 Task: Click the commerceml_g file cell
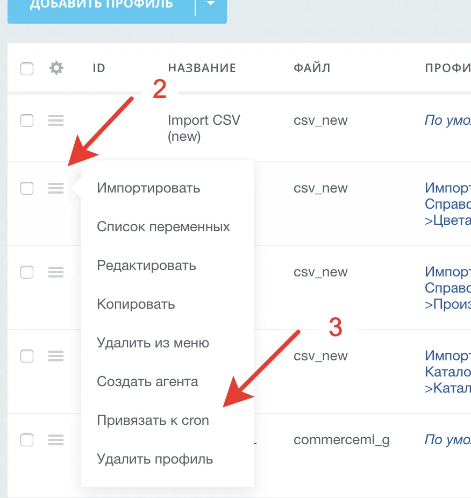(x=341, y=440)
